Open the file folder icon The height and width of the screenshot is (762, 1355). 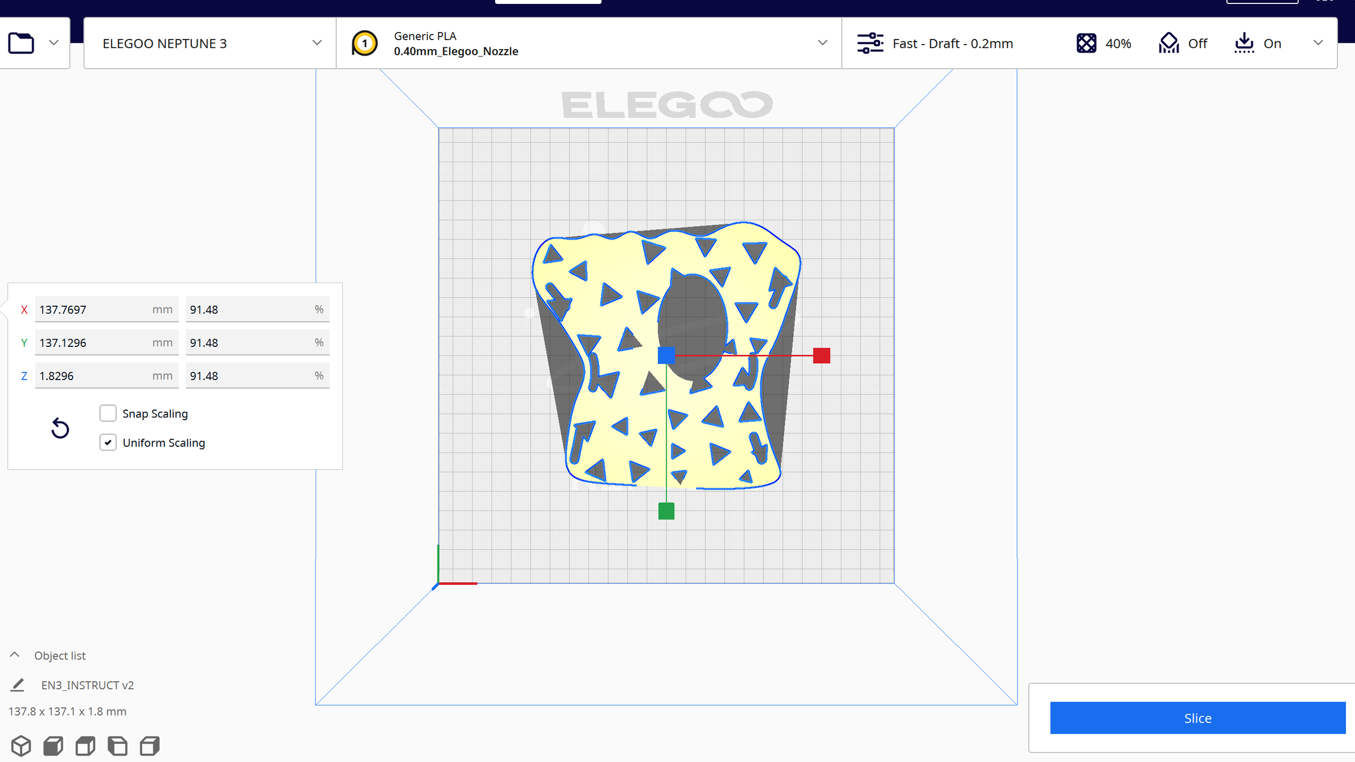click(21, 43)
